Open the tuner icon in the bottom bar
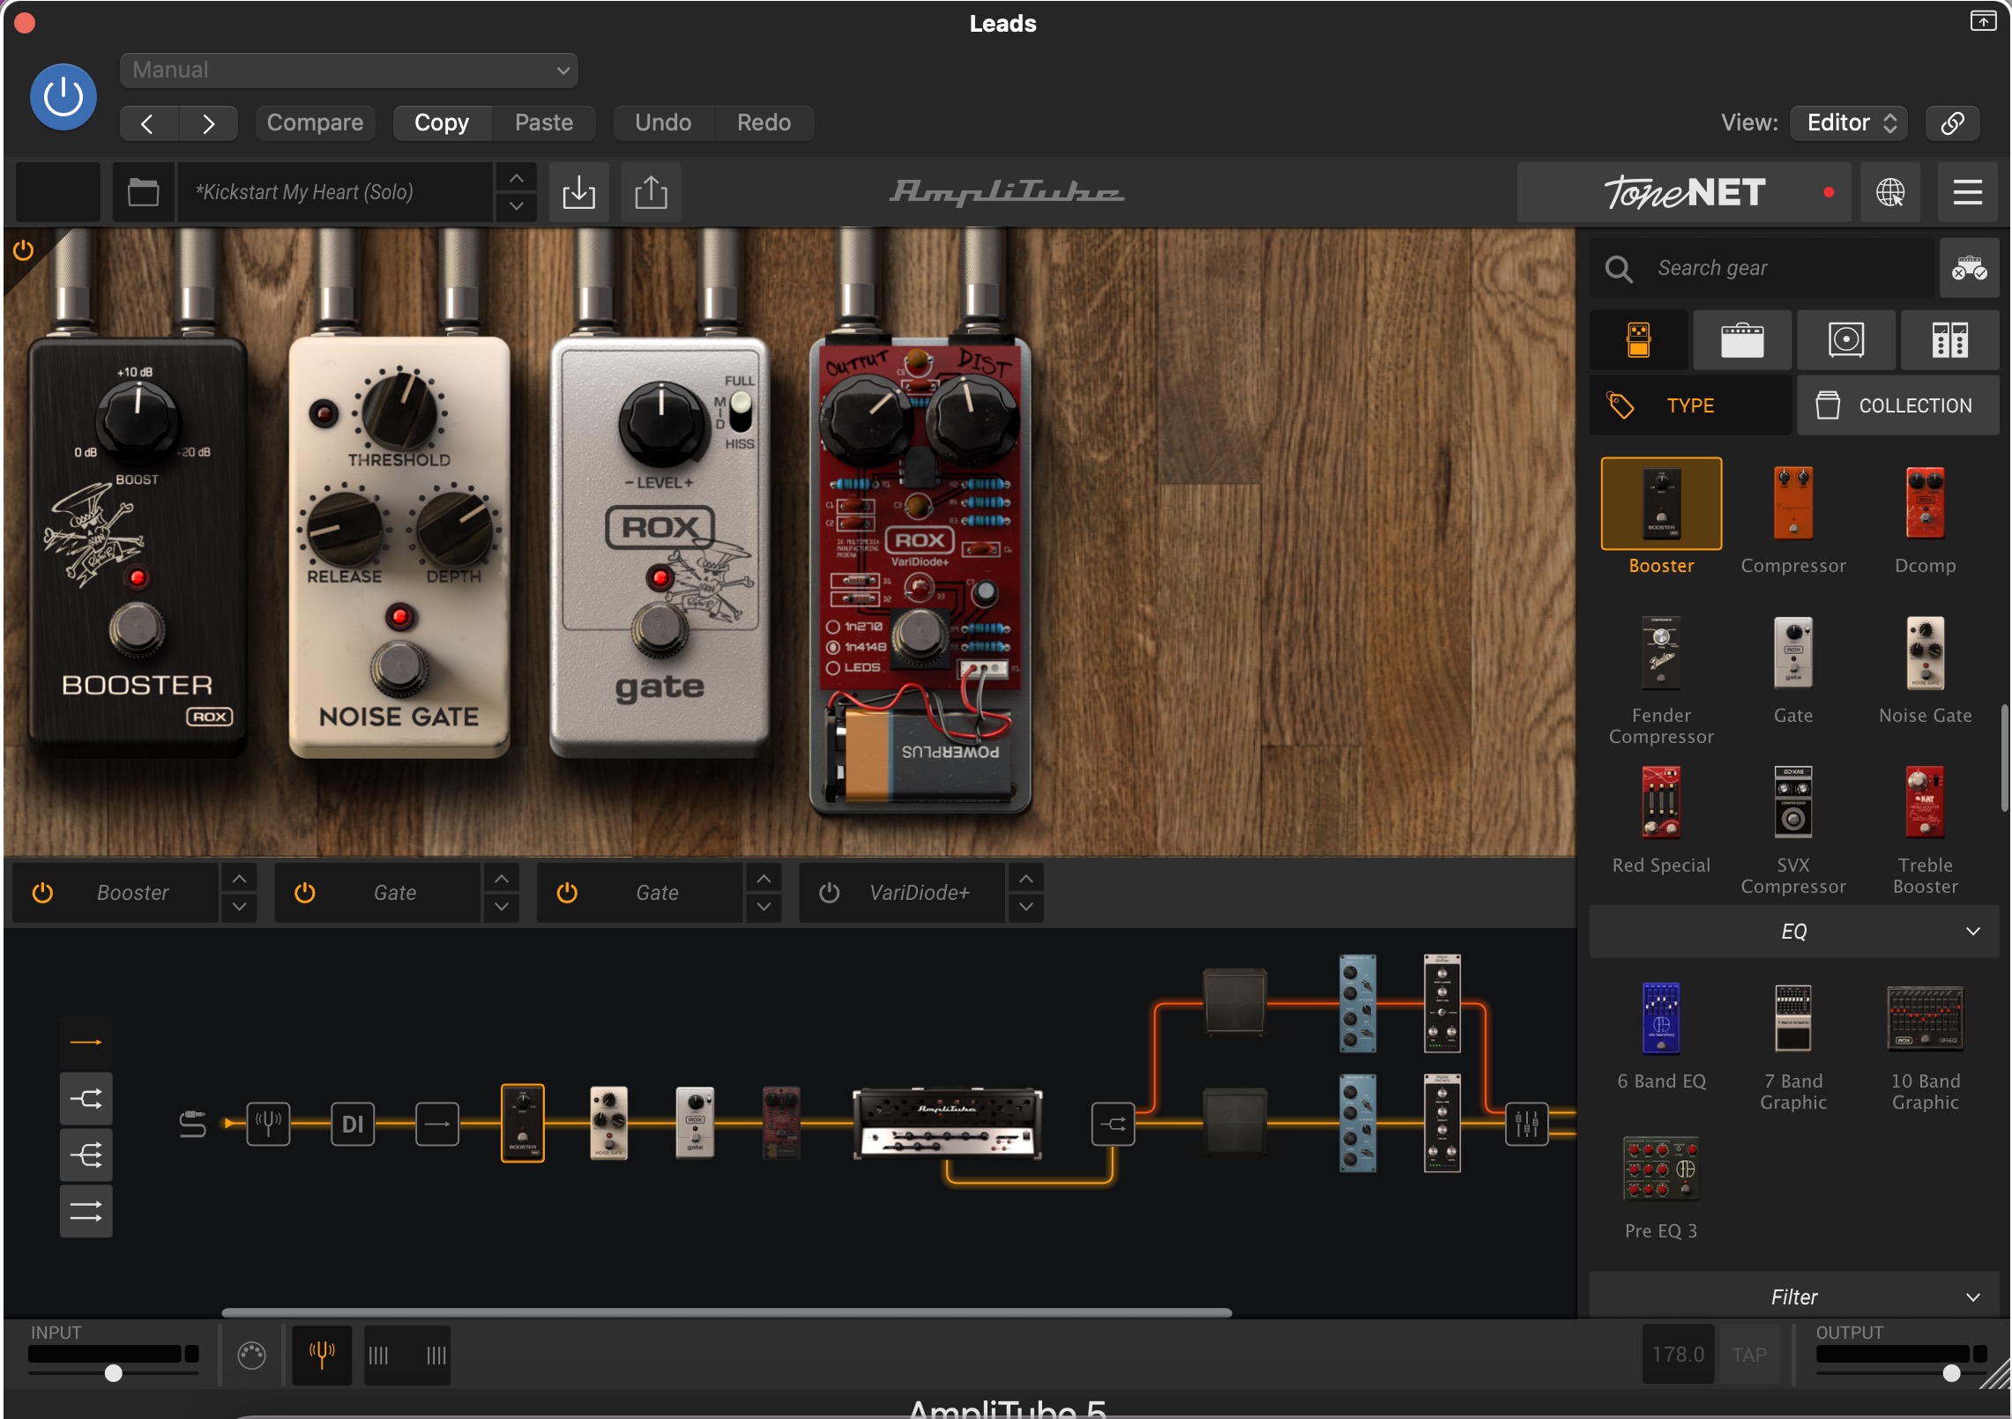Image resolution: width=2012 pixels, height=1419 pixels. [x=322, y=1356]
